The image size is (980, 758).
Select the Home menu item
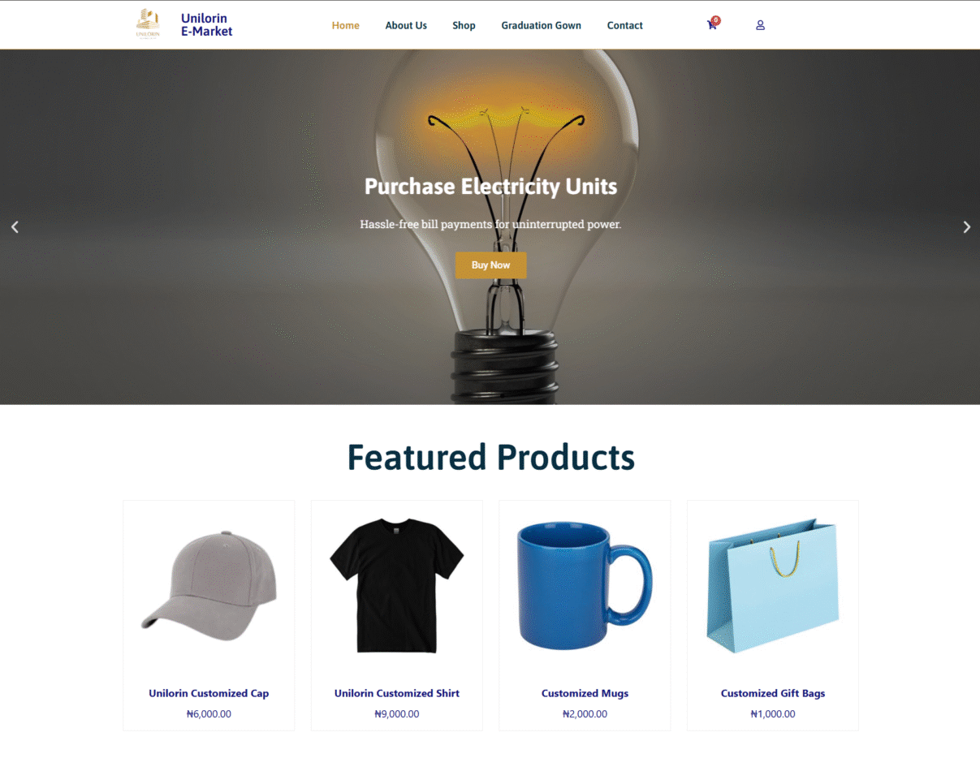(346, 25)
